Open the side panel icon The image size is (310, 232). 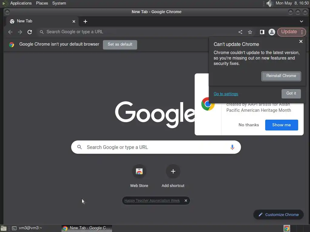coord(262,32)
